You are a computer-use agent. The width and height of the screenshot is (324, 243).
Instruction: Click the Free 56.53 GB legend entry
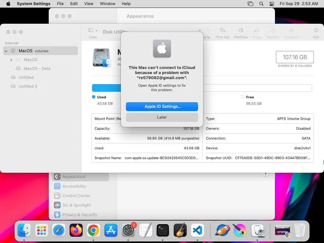click(x=251, y=100)
